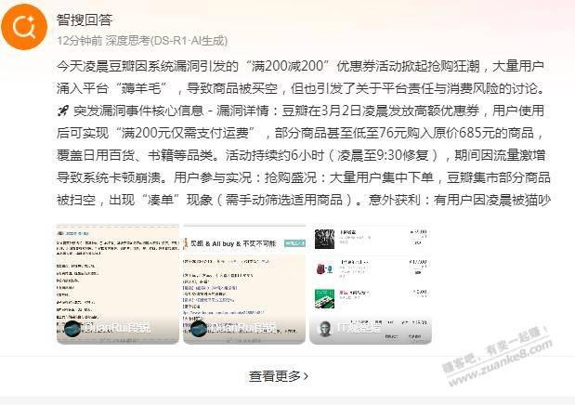This screenshot has height=405, width=575.
Task: Click the answer paragraph starting 今天凌晨豆瓣
Action: click(x=304, y=133)
